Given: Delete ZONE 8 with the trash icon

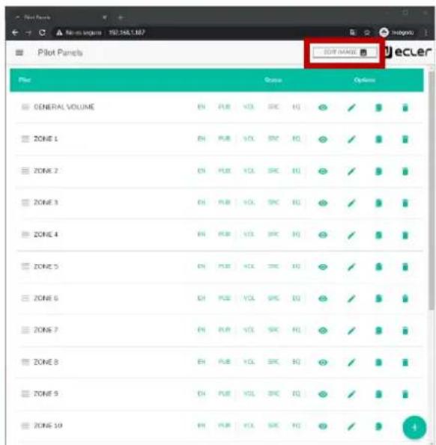Looking at the screenshot, I should point(405,363).
